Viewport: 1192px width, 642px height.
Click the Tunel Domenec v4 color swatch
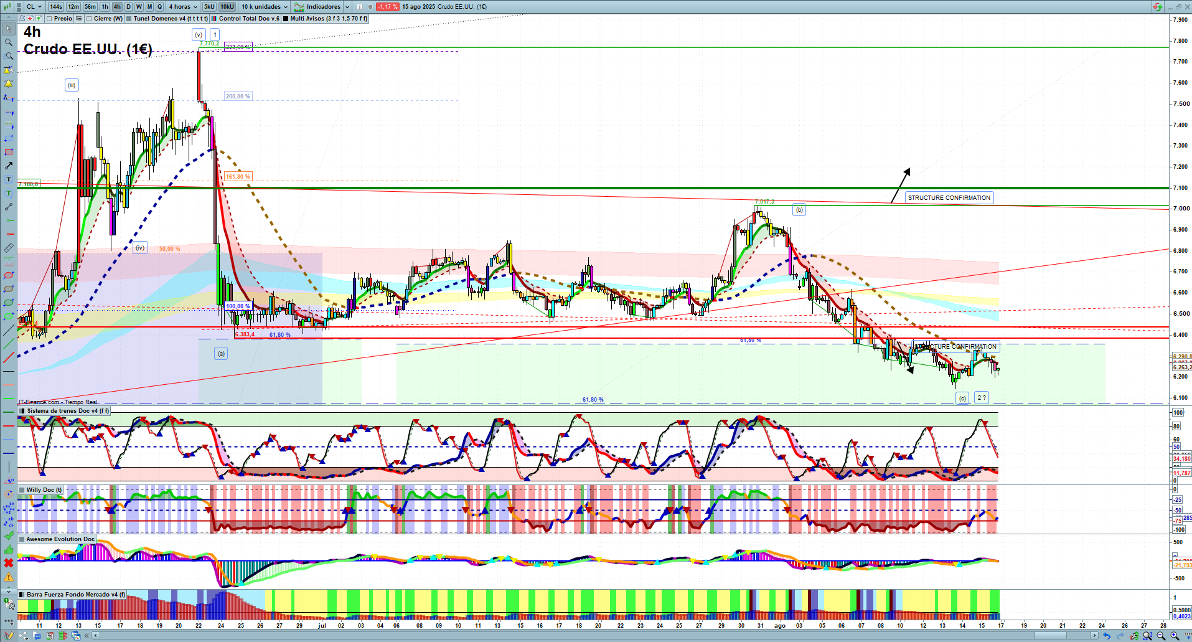129,19
